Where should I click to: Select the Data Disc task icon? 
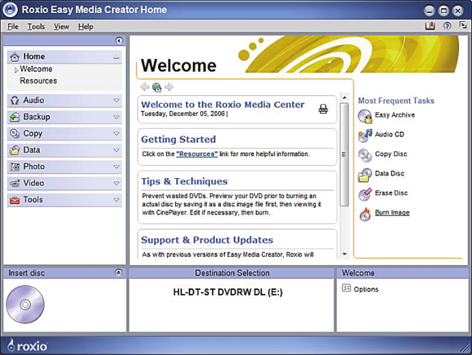(365, 175)
